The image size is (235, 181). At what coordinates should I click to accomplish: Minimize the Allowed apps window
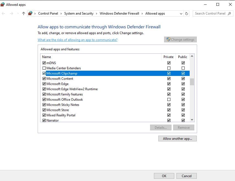pos(205,4)
